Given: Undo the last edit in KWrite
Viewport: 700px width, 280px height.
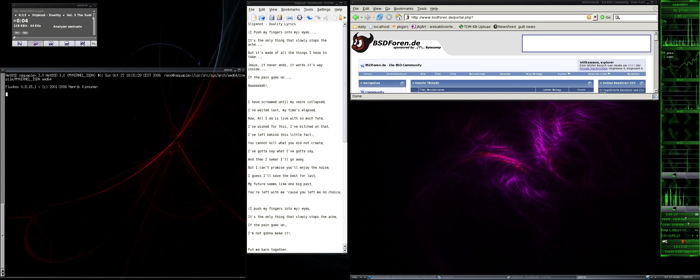Looking at the screenshot, I should tap(310, 17).
